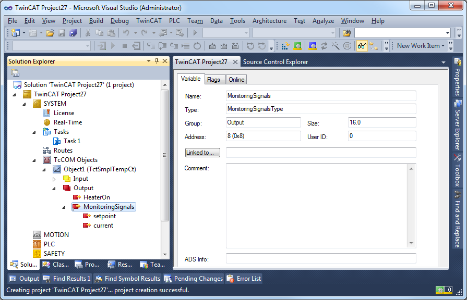Open the Properties side panel
Image resolution: width=467 pixels, height=300 pixels.
(x=458, y=78)
